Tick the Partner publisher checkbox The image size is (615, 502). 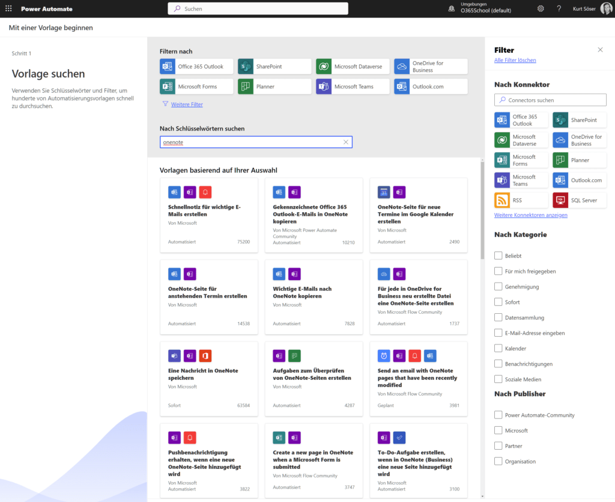(498, 446)
